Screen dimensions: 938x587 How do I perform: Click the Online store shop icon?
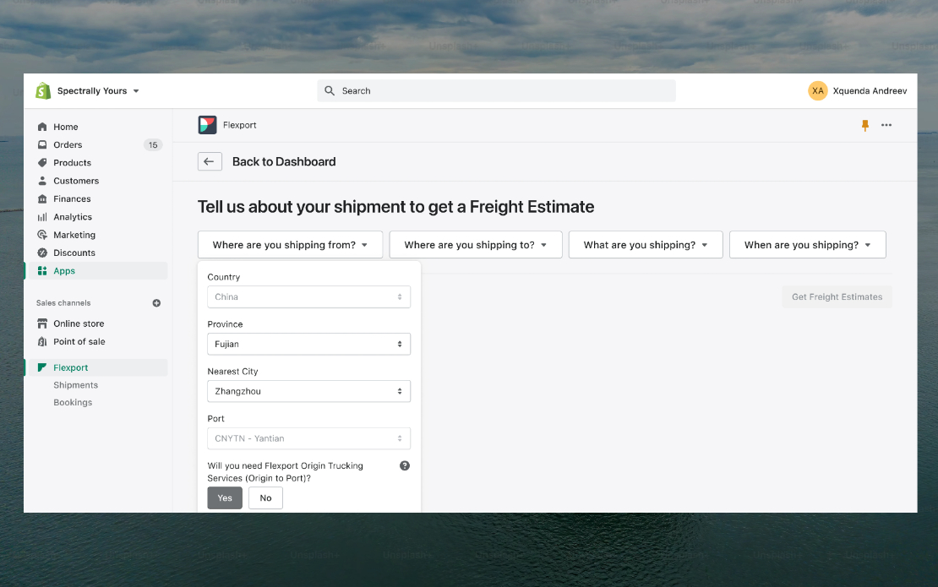tap(42, 323)
